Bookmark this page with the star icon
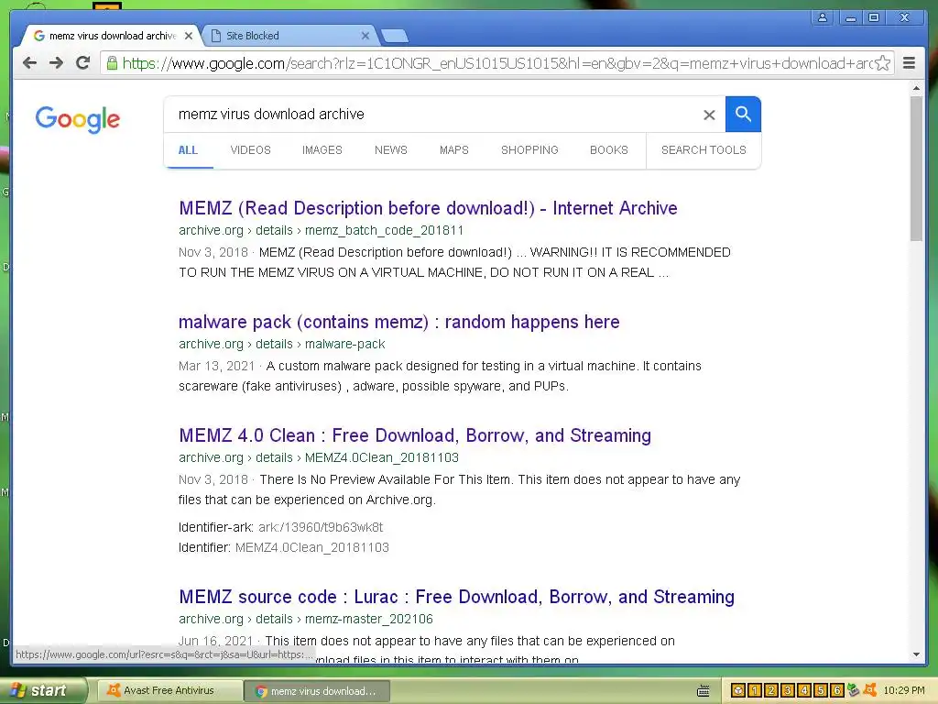This screenshot has width=938, height=704. pyautogui.click(x=882, y=63)
